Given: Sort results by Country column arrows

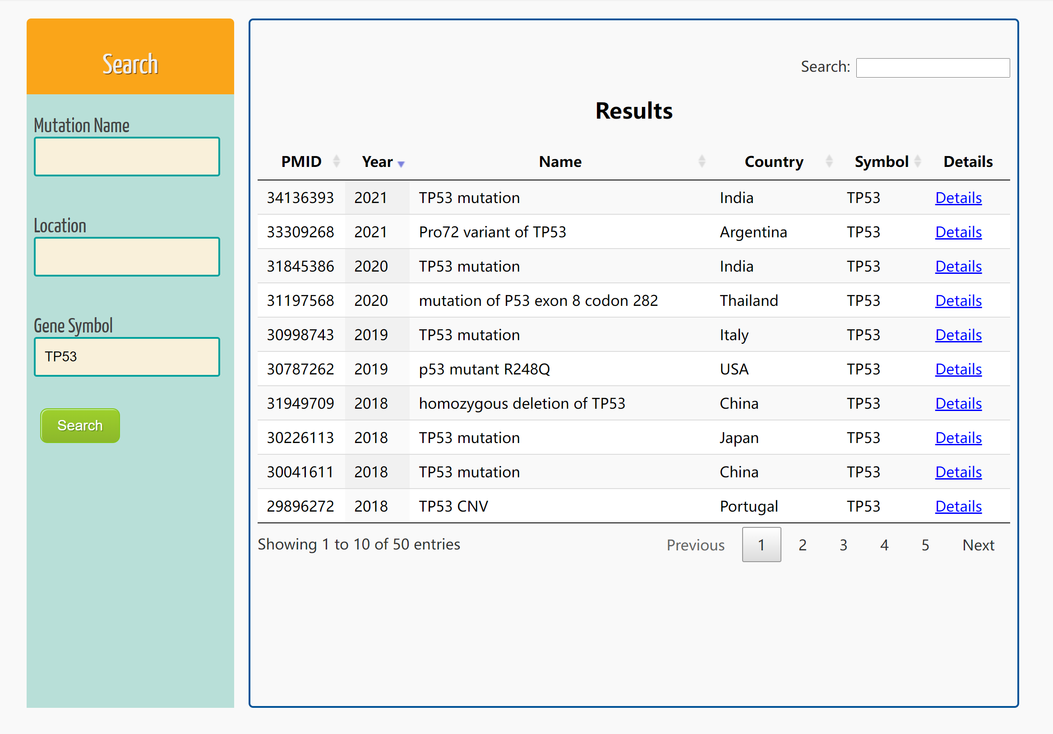Looking at the screenshot, I should tap(829, 162).
